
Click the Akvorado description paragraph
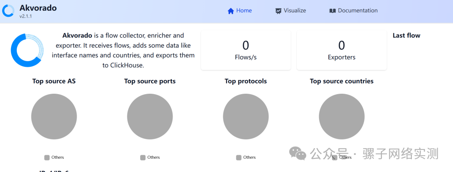point(123,50)
